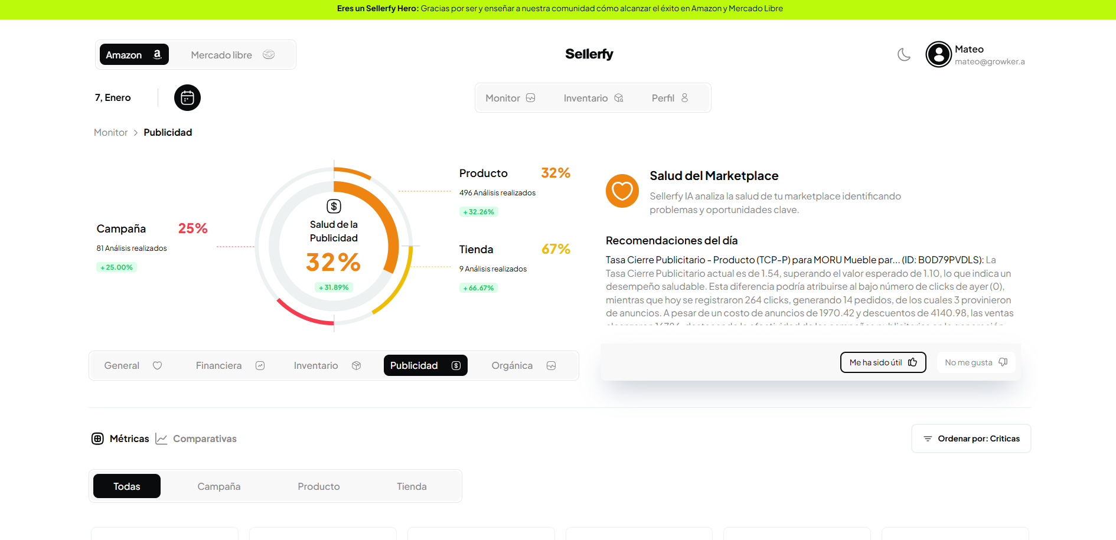Screen dimensions: 1116x540
Task: Click '496 Análisis realizados' text
Action: pyautogui.click(x=498, y=193)
